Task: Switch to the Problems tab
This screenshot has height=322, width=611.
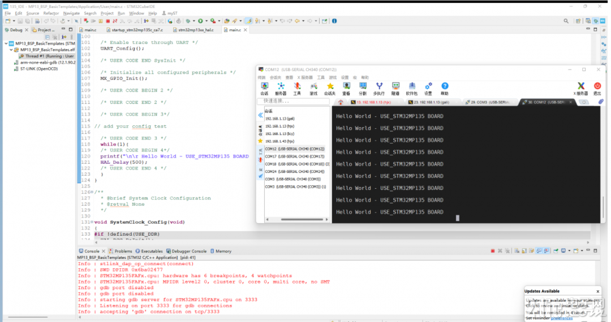Action: click(121, 251)
